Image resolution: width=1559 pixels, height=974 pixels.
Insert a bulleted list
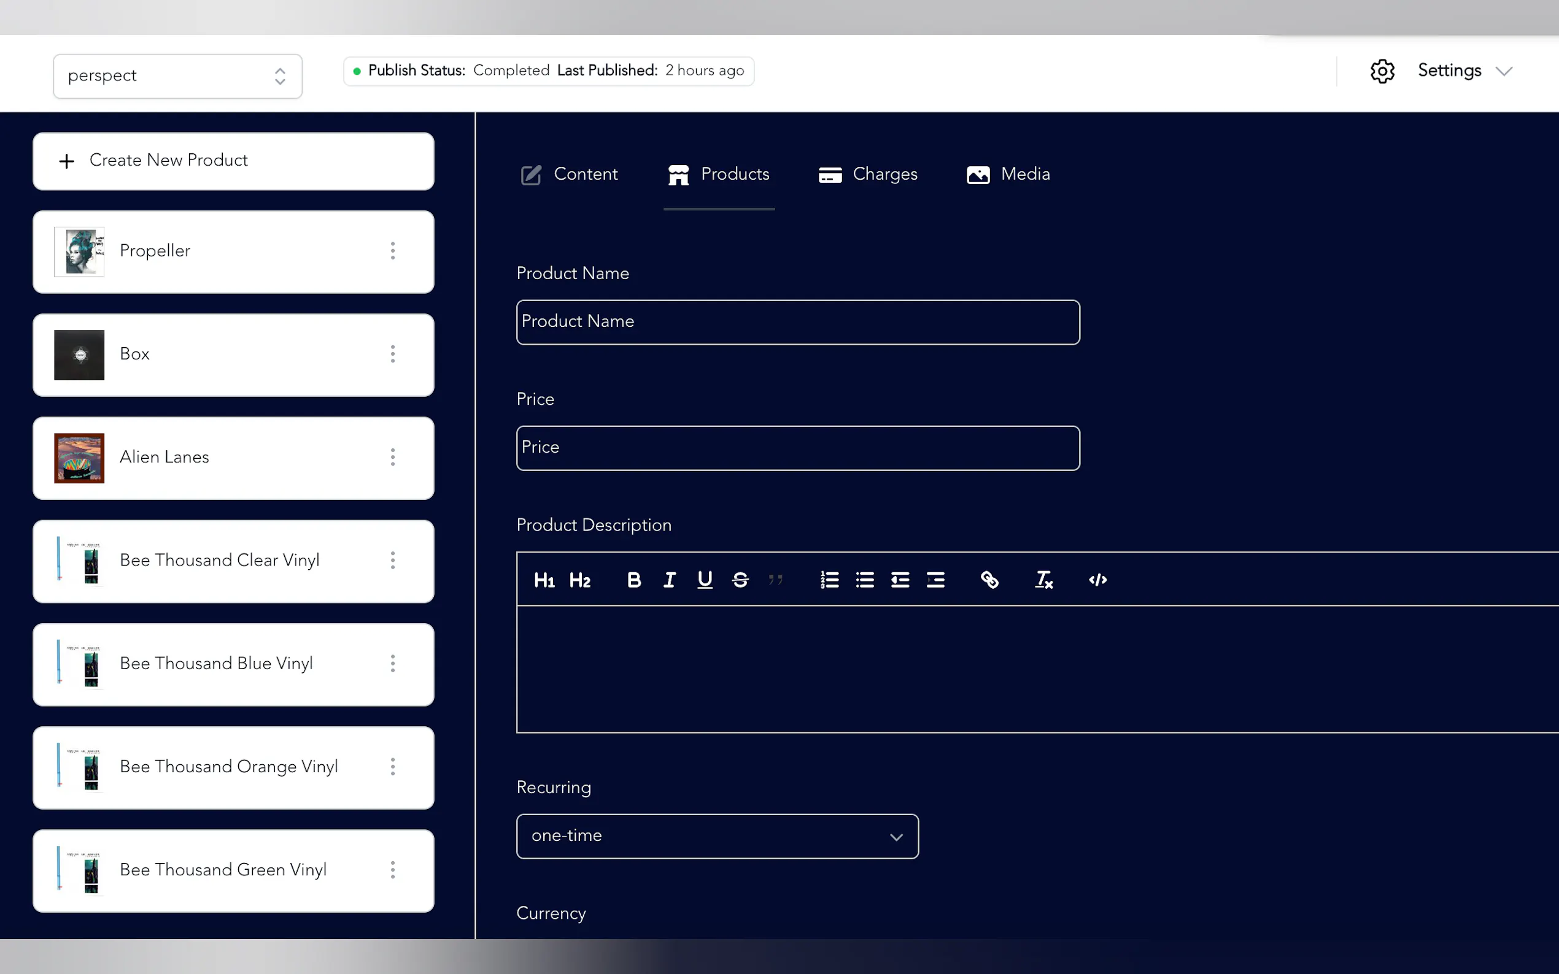coord(864,580)
